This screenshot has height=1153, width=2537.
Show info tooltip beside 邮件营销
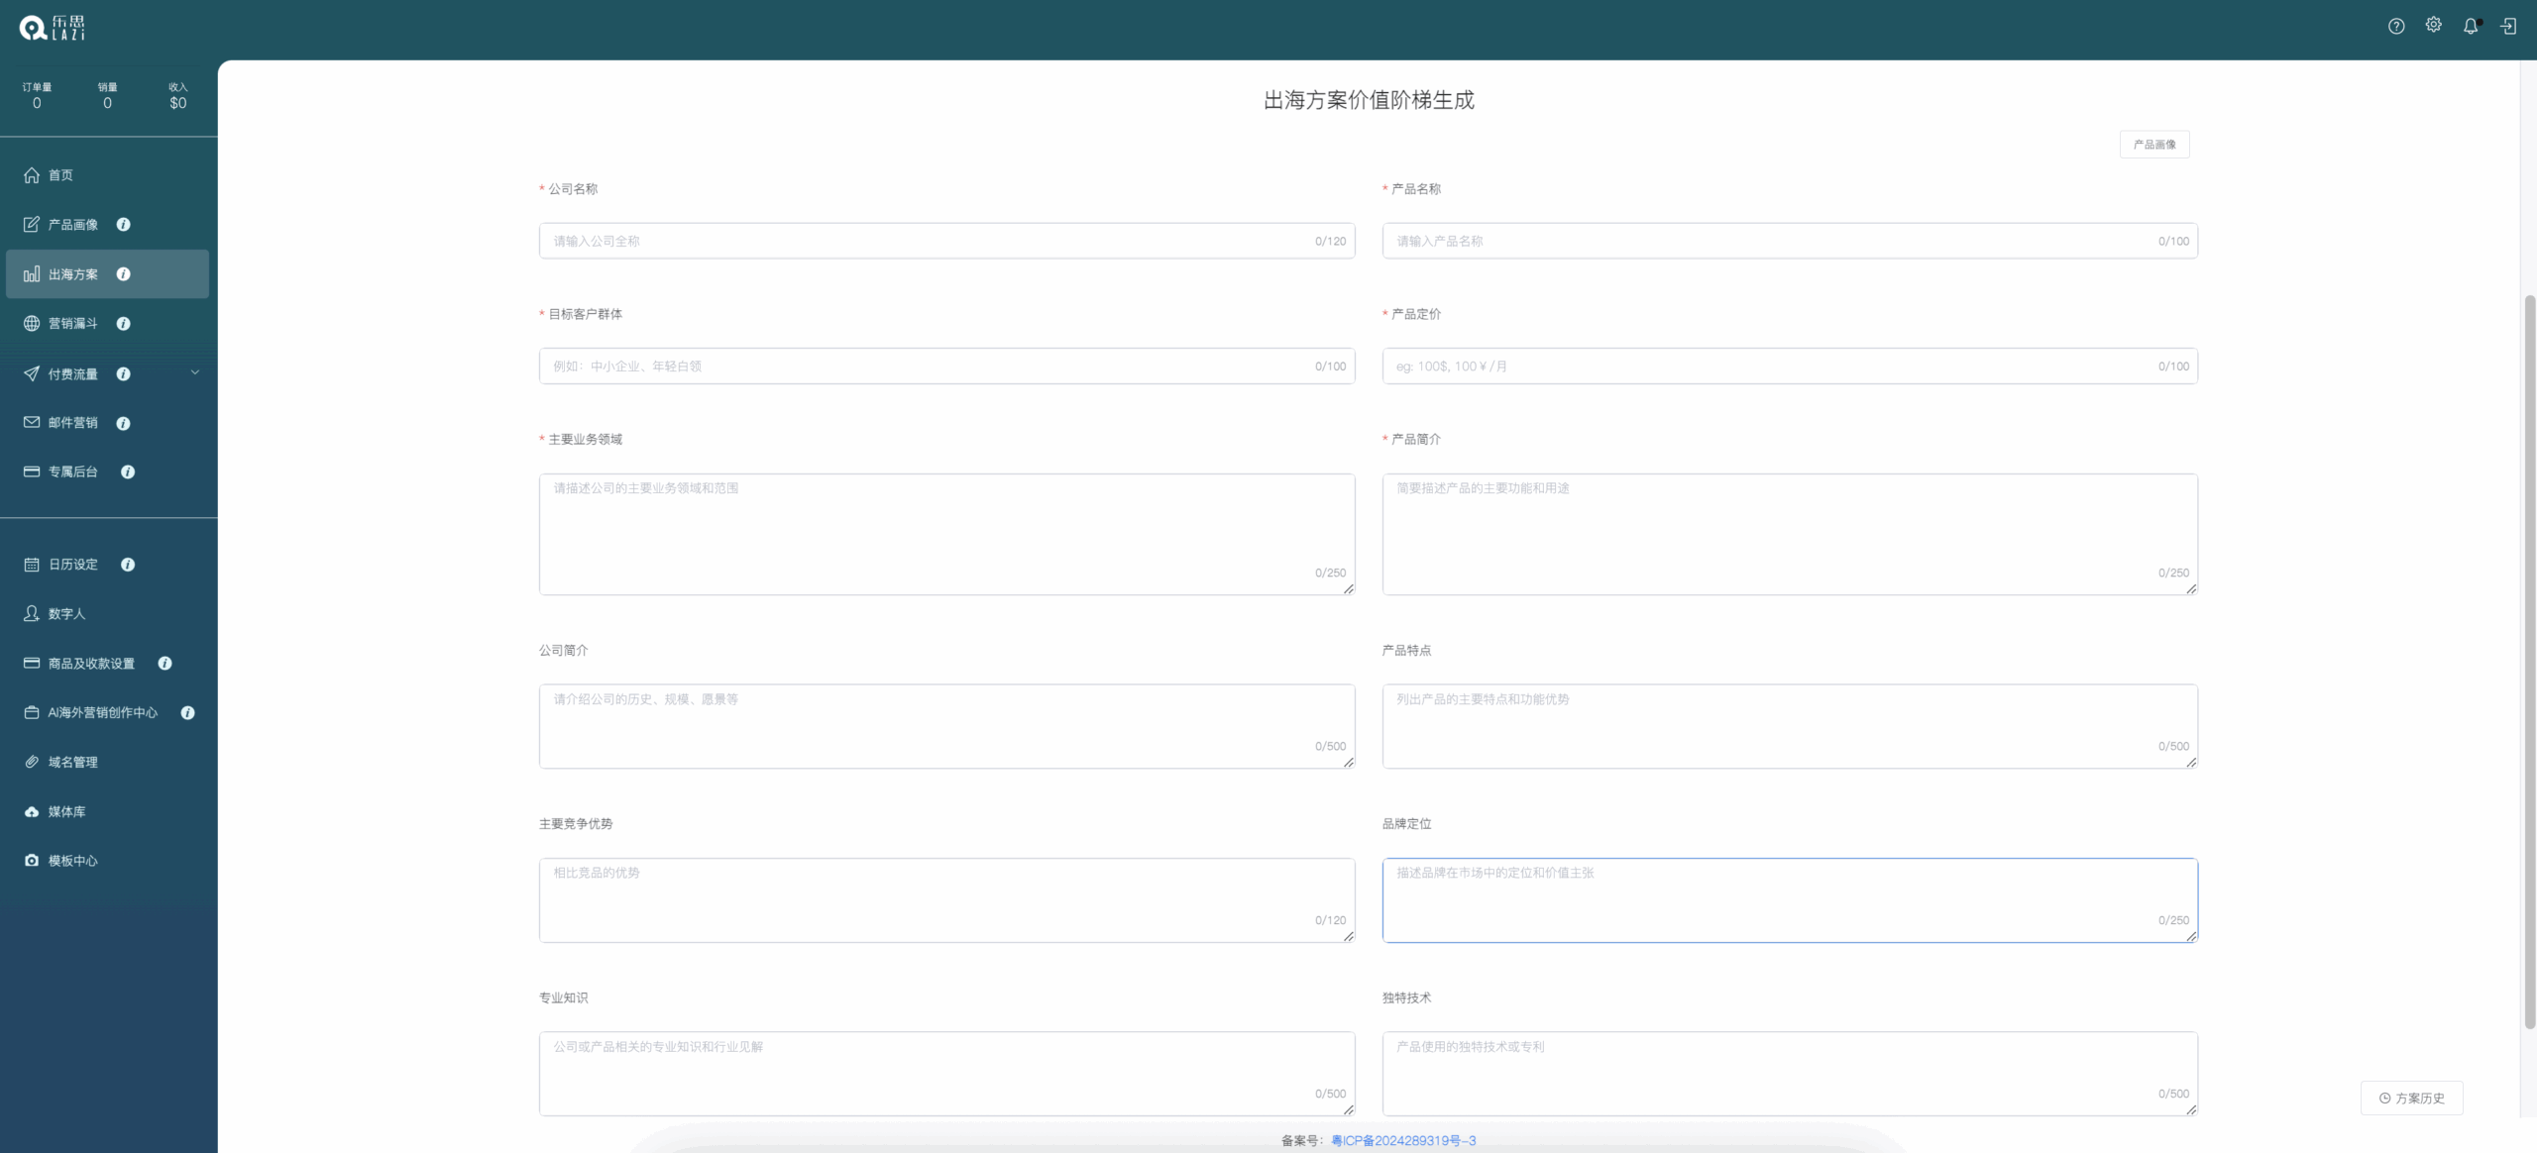coord(124,424)
